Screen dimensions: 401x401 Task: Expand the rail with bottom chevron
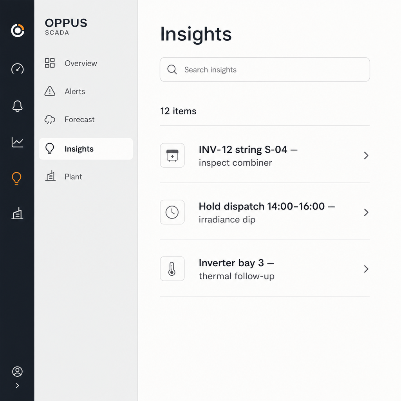17,386
